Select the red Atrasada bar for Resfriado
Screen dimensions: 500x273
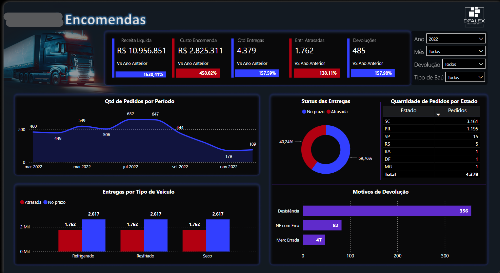click(x=132, y=241)
